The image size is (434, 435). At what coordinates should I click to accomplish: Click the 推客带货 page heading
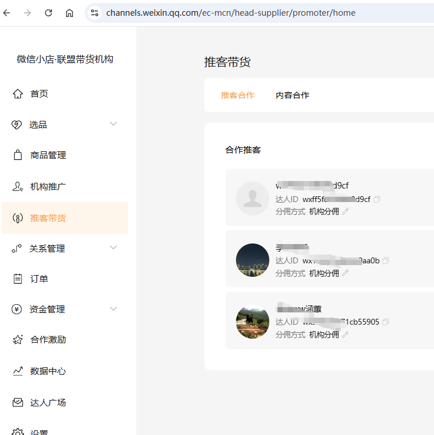(227, 61)
